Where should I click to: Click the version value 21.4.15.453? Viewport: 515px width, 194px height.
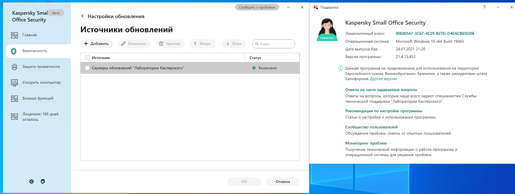(405, 57)
